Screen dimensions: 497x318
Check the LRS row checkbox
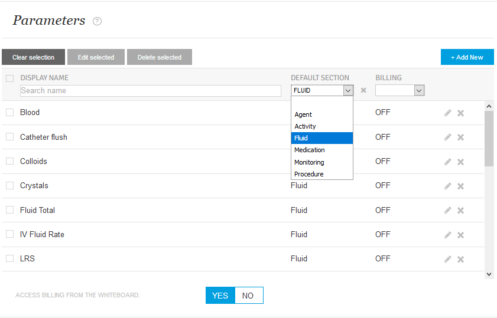10,258
